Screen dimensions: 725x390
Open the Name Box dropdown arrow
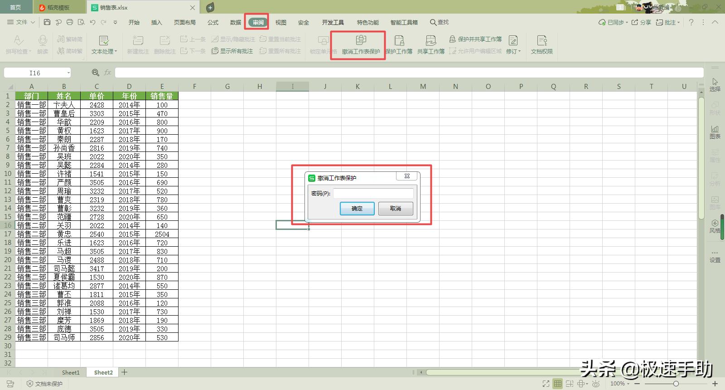point(68,73)
